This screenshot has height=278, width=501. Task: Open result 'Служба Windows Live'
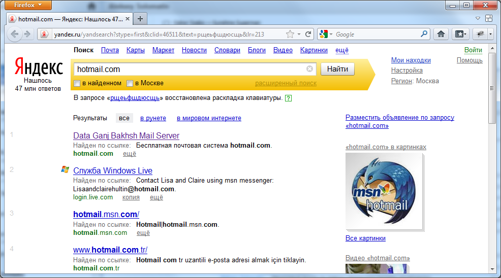coord(113,171)
